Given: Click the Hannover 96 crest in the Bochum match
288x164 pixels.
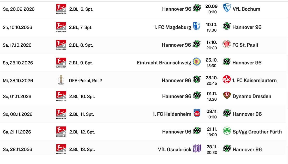Looking at the screenshot, I should coord(197,8).
